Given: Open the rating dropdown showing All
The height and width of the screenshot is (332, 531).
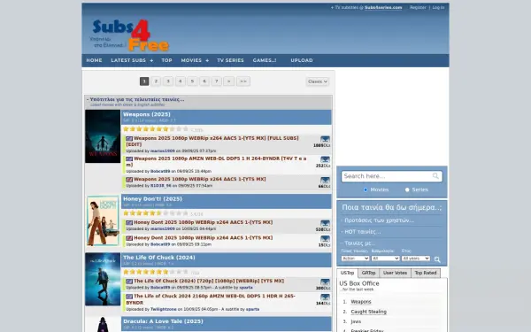Looking at the screenshot, I should click(385, 259).
